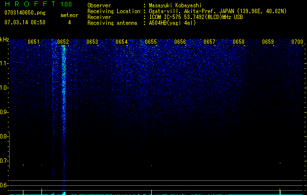This screenshot has height=195, width=307.
Task: Click the 0655 time axis label
Action: coord(151,42)
